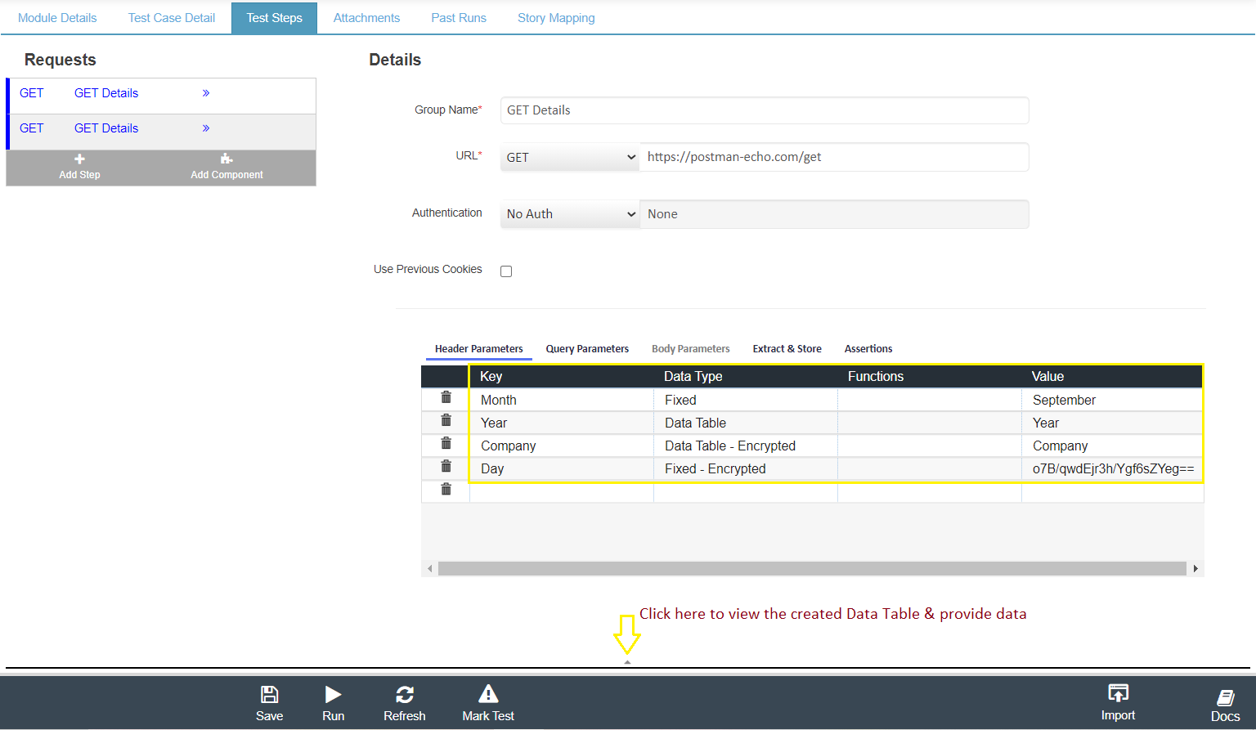Open the Past Runs tab
The width and height of the screenshot is (1256, 730).
[x=459, y=18]
